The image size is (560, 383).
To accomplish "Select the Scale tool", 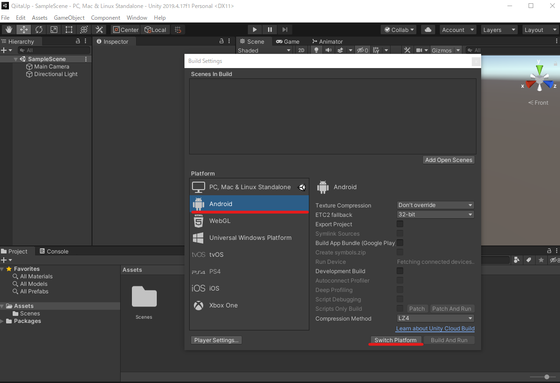I will 54,30.
